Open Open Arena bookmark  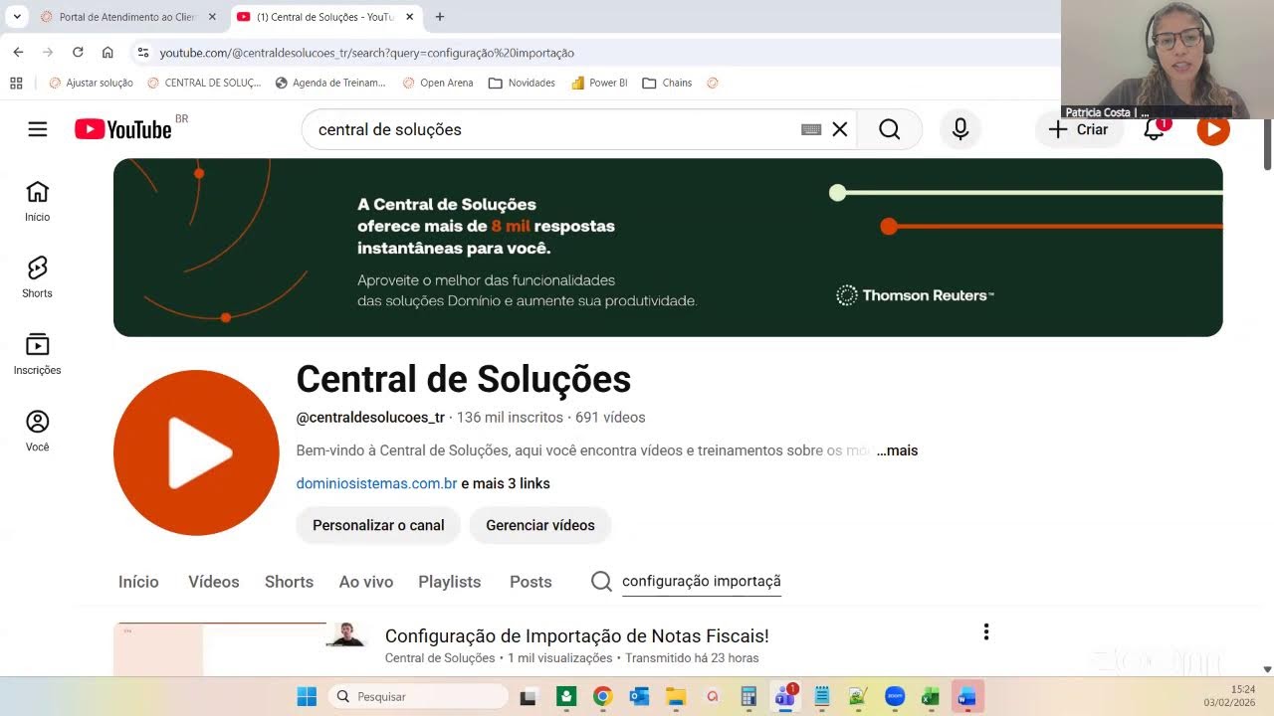pos(438,83)
